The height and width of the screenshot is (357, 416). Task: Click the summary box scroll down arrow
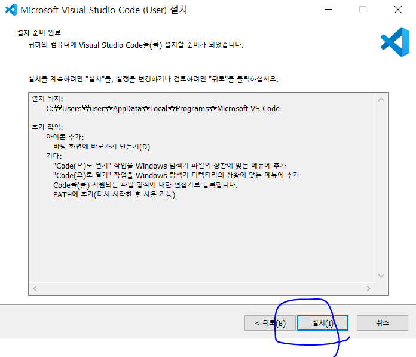[381, 276]
